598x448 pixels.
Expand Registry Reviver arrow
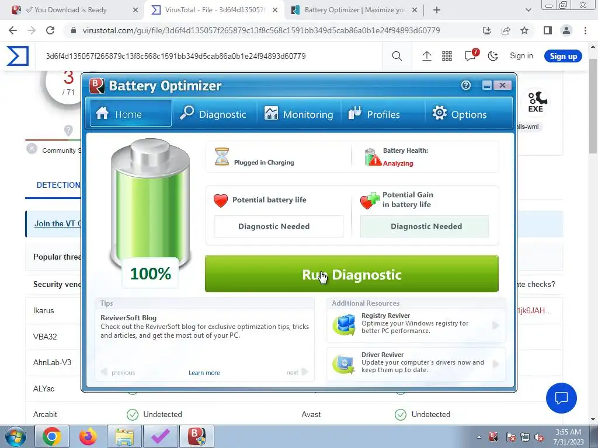point(495,325)
